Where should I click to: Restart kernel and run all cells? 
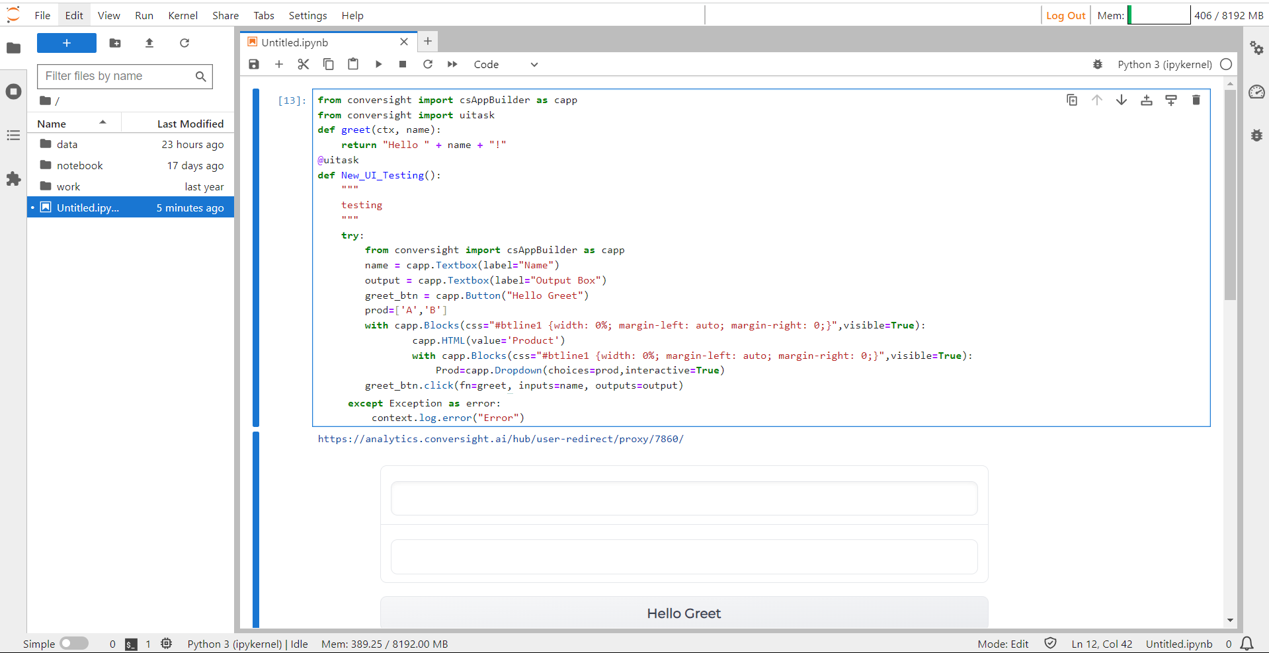point(452,64)
